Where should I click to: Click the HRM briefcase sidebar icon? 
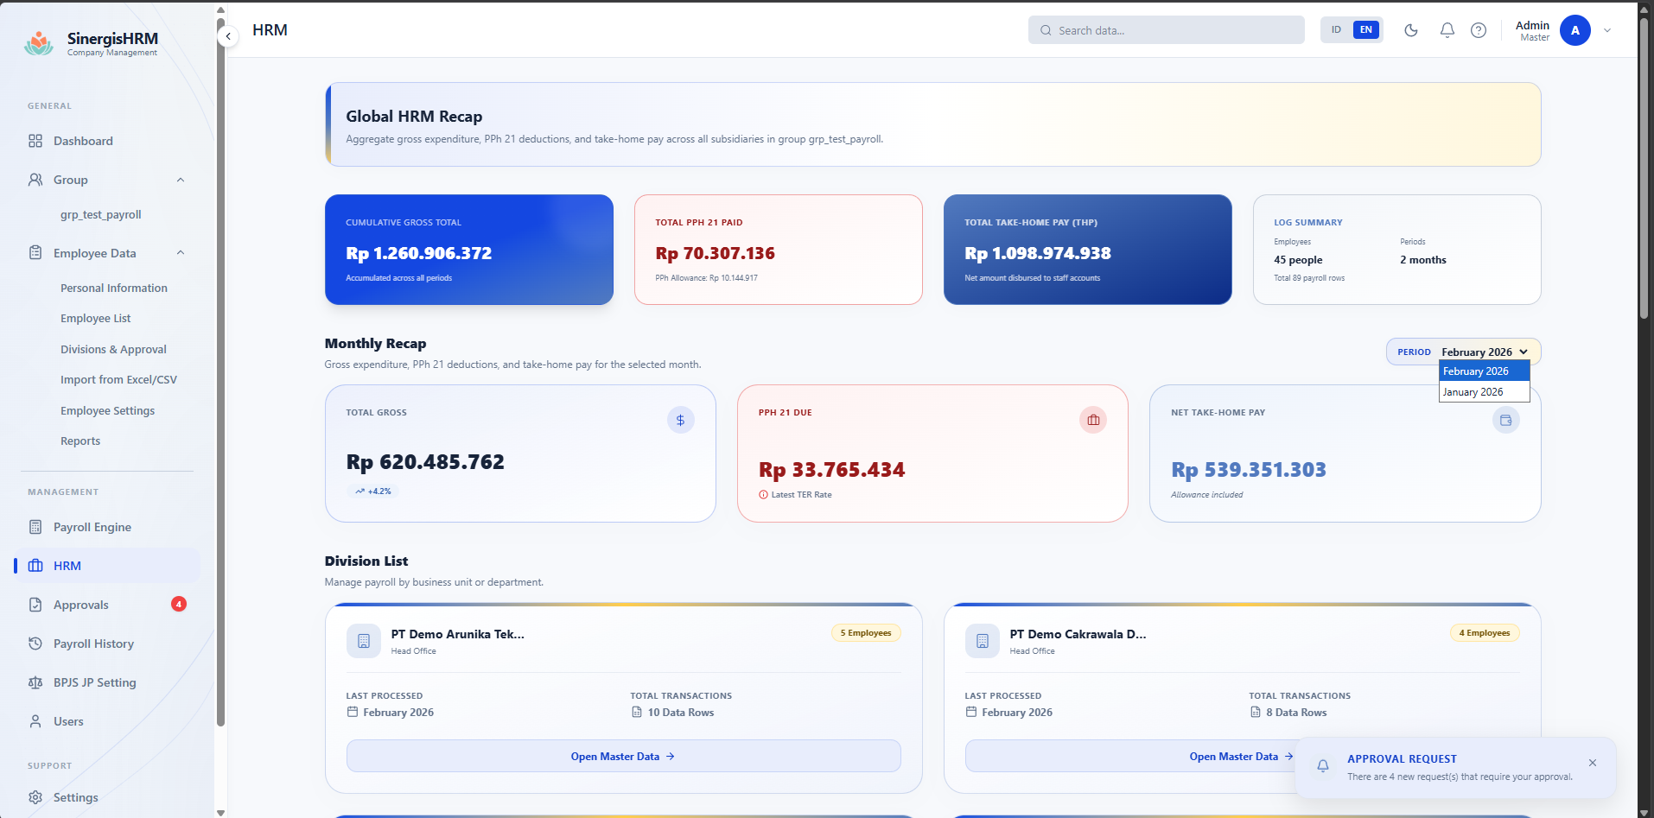point(35,566)
